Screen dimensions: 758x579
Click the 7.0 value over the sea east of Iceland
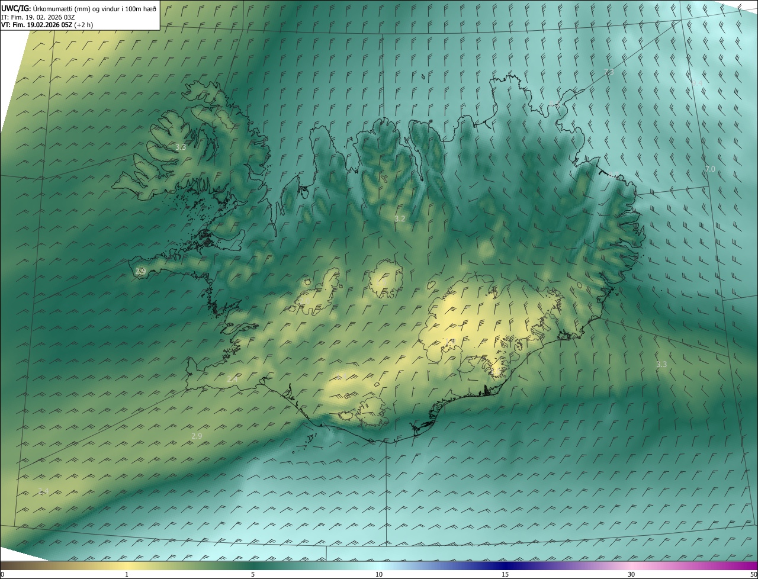[710, 169]
